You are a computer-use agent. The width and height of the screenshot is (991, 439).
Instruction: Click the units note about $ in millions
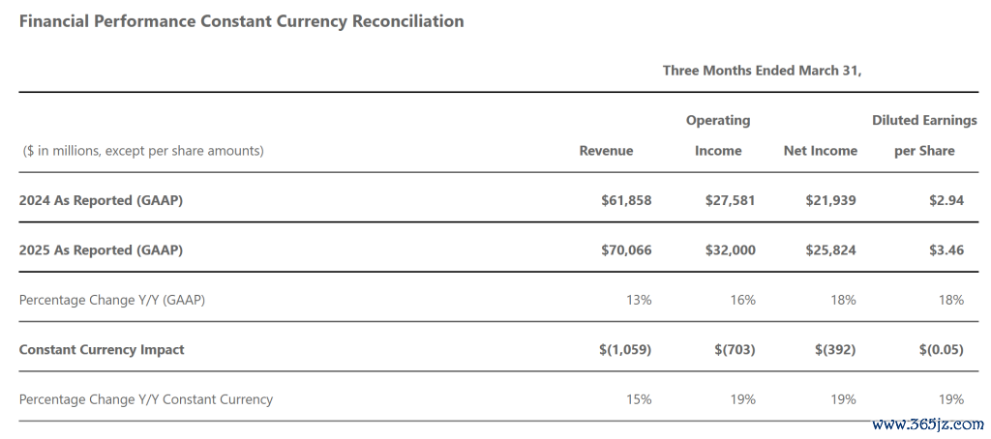(x=141, y=151)
